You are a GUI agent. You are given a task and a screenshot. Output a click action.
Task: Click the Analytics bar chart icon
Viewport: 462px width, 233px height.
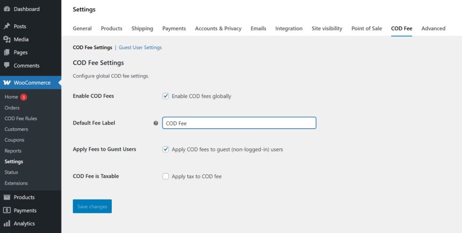7,224
